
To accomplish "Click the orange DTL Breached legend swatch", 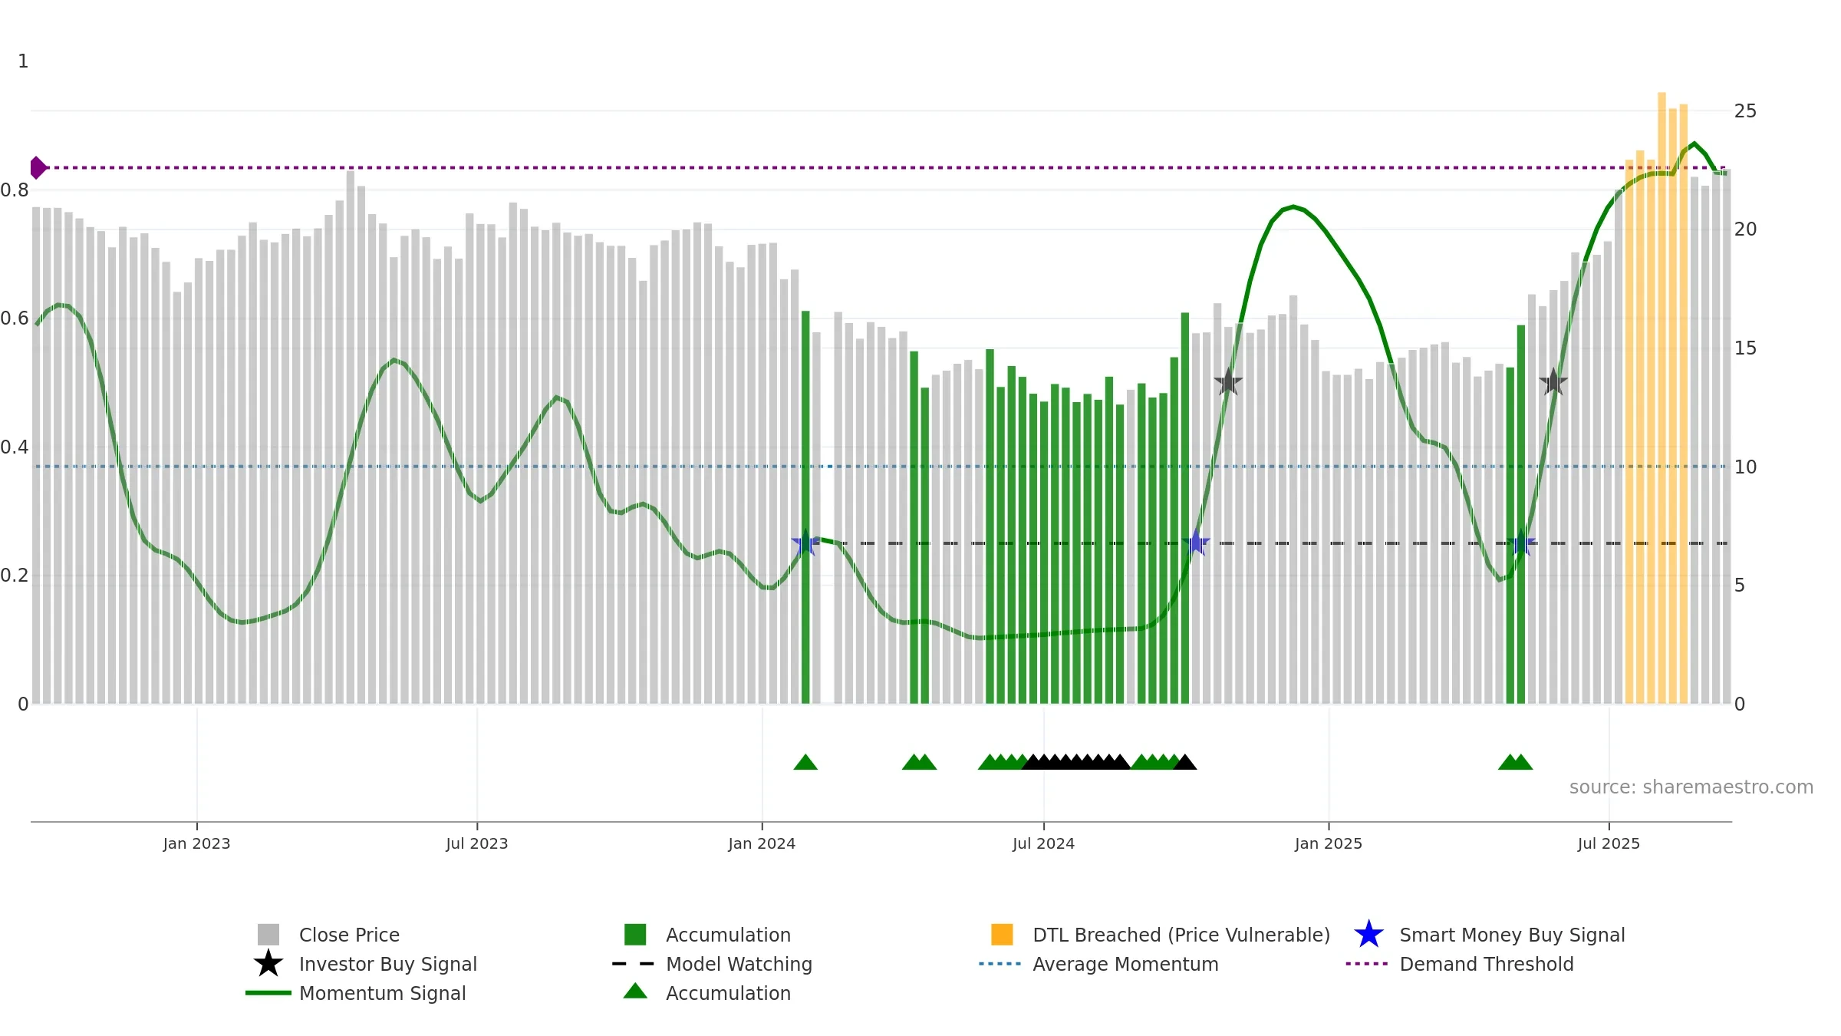I will pyautogui.click(x=1002, y=934).
